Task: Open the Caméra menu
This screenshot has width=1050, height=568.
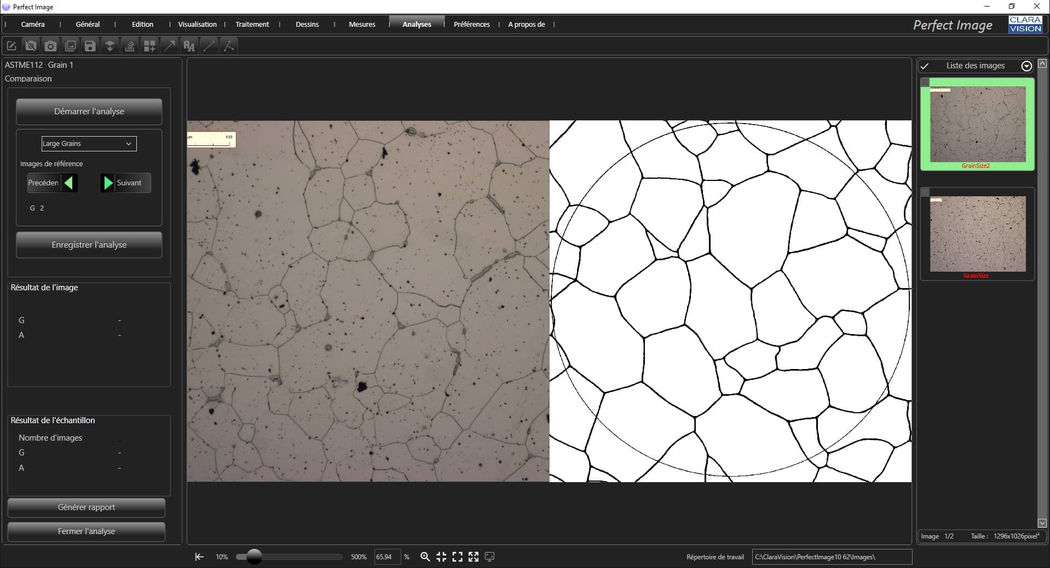Action: (33, 24)
